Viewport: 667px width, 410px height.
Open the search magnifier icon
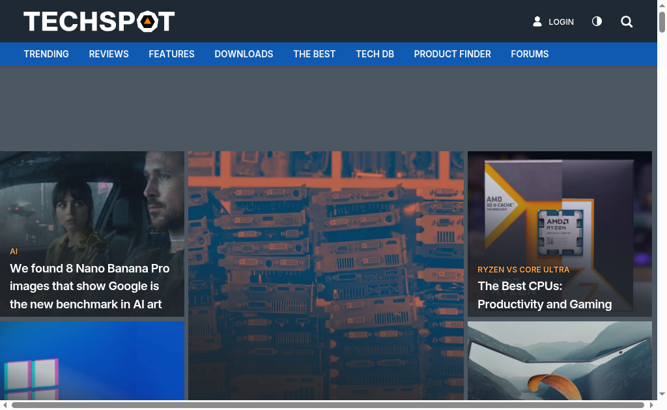pyautogui.click(x=627, y=22)
